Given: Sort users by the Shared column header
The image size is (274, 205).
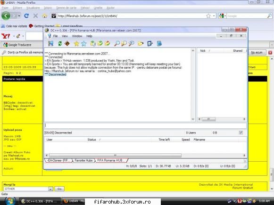Looking at the screenshot, I should (x=235, y=51).
